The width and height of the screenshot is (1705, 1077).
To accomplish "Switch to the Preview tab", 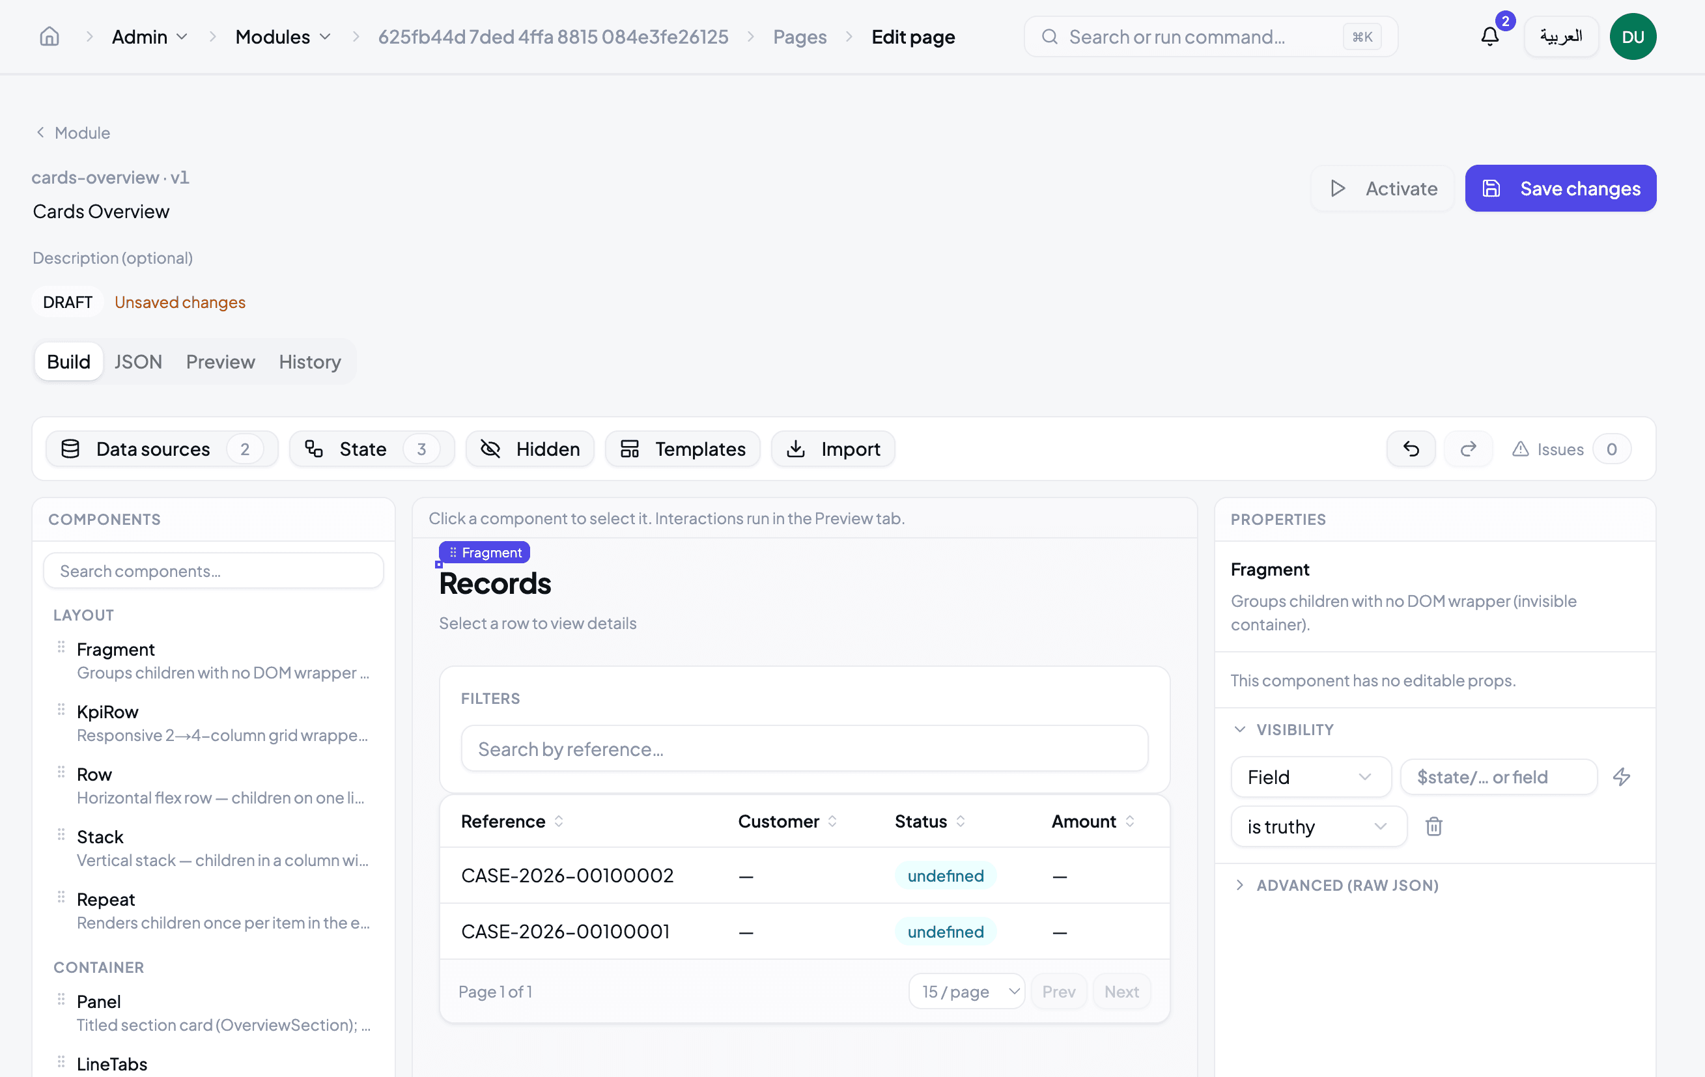I will pyautogui.click(x=220, y=361).
